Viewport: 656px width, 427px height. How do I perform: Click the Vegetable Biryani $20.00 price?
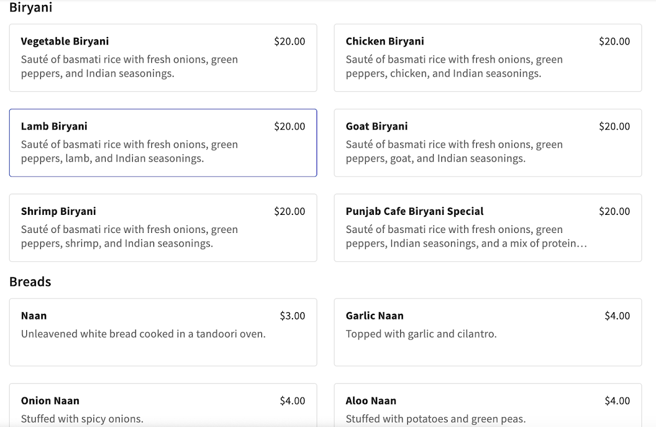coord(290,42)
